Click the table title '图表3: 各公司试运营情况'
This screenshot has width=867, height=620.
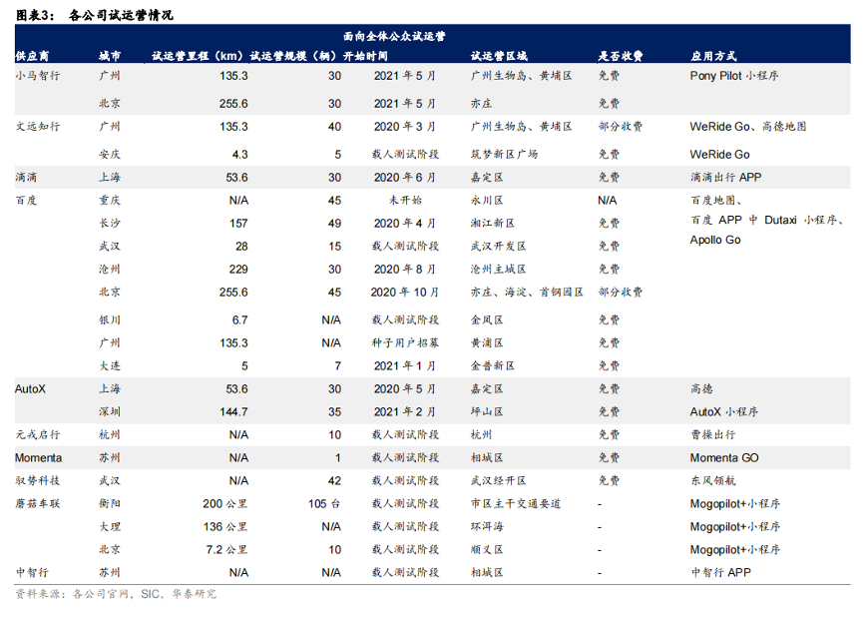click(94, 15)
